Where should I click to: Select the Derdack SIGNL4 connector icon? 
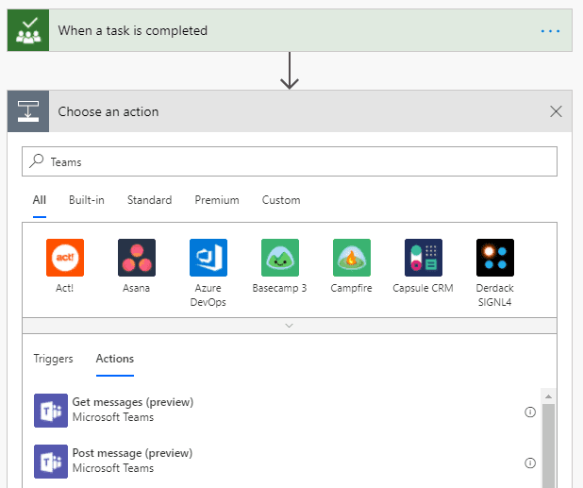495,258
